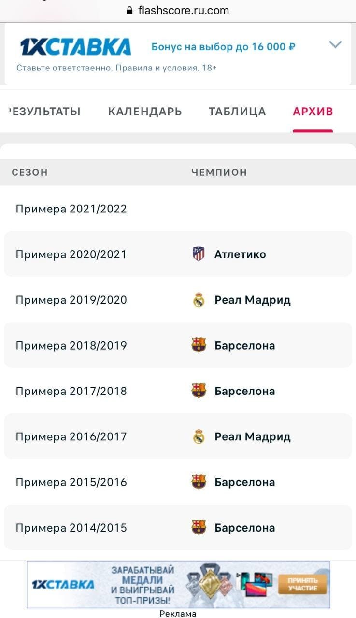Open the Архив tab
Image resolution: width=356 pixels, height=618 pixels.
click(x=313, y=112)
